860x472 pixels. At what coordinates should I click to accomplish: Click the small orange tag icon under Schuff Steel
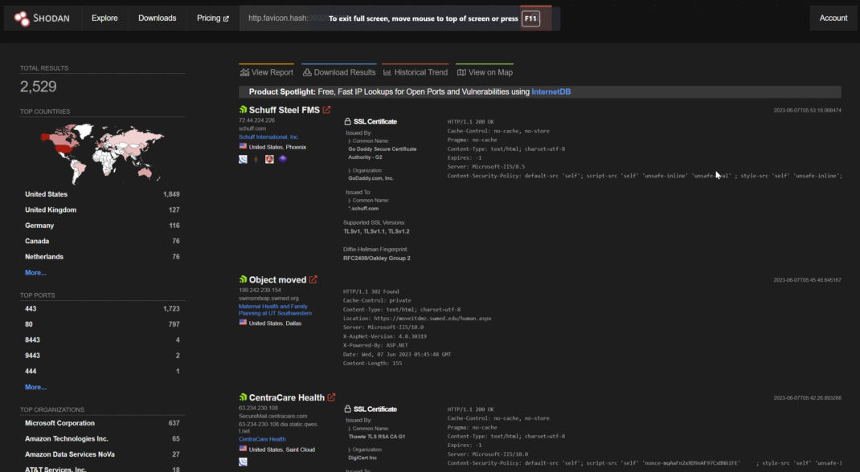256,160
